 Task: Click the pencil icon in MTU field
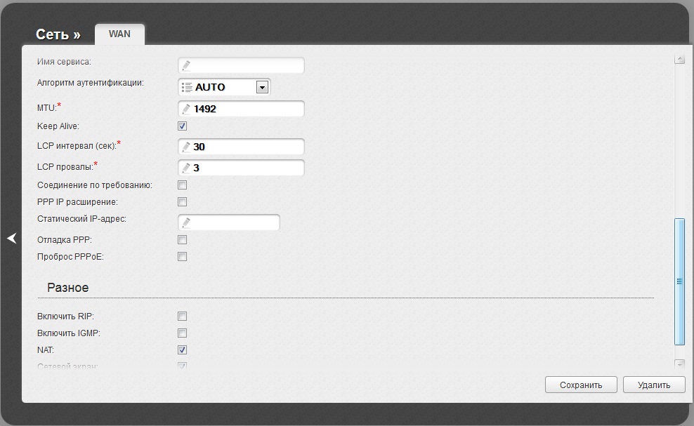(x=186, y=109)
